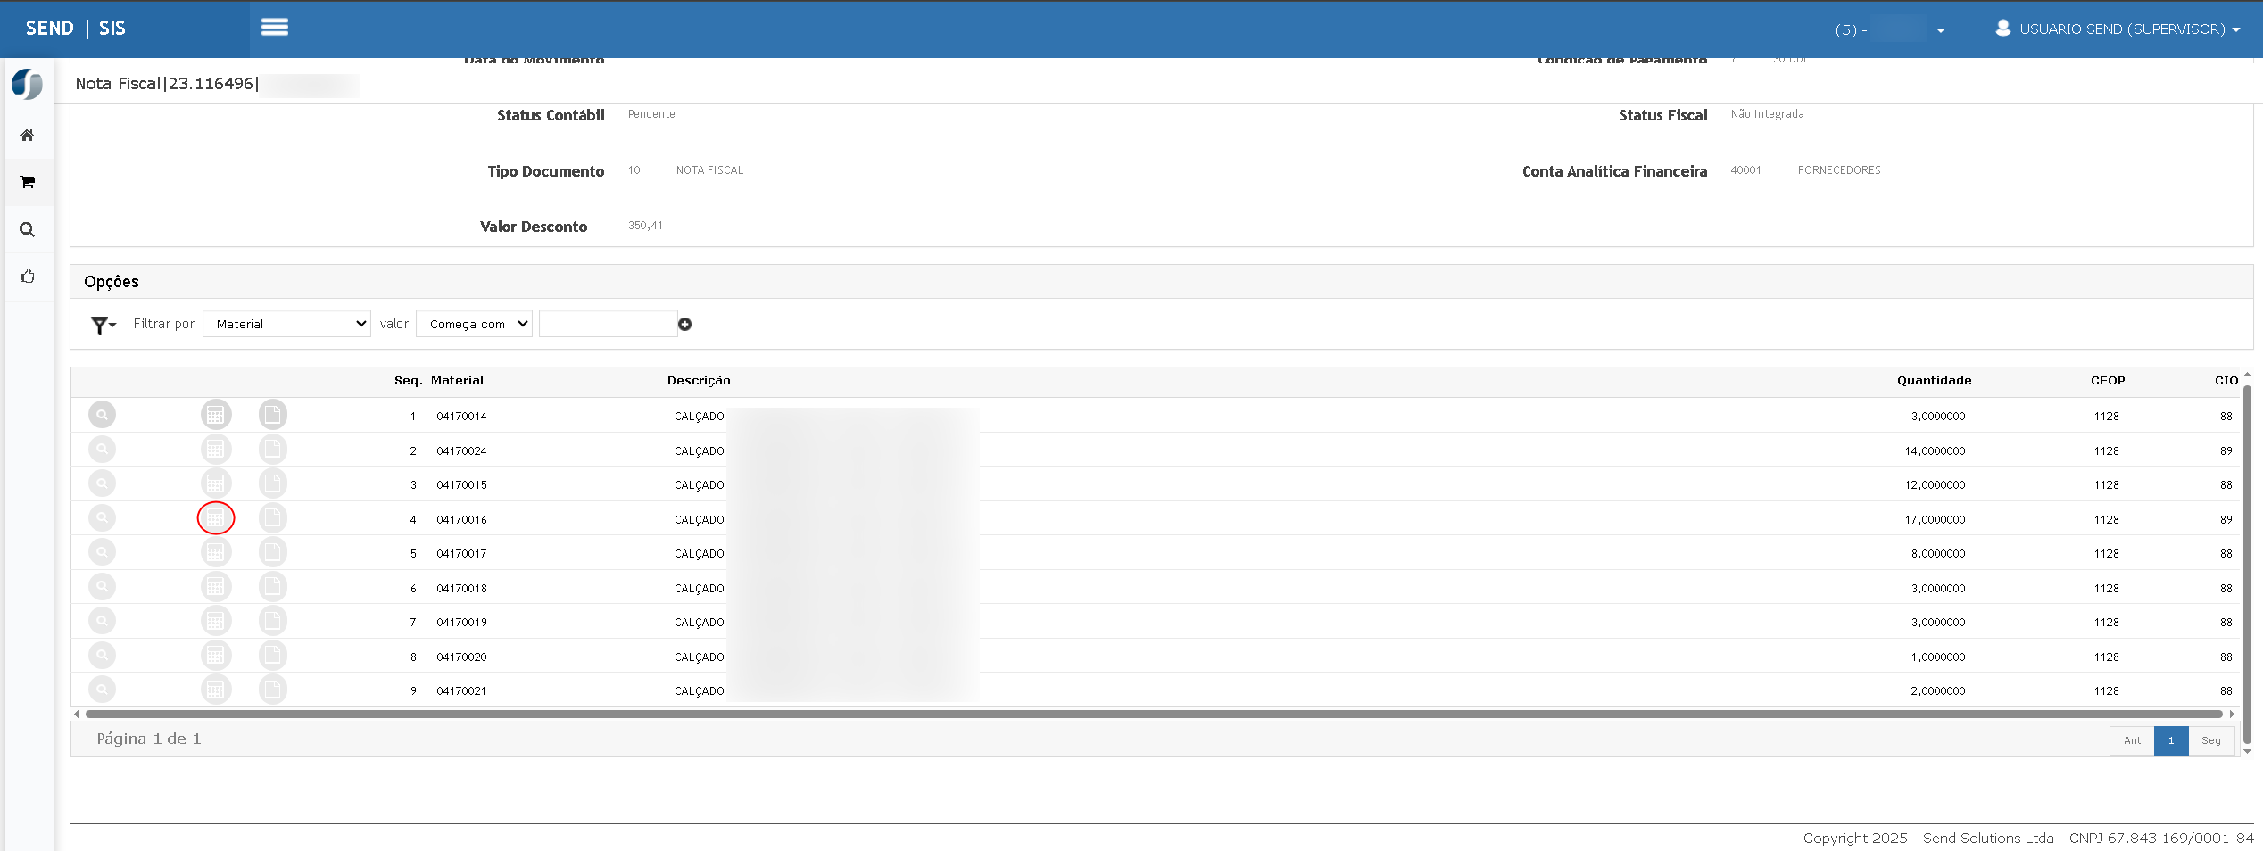Open the Começa com condition dropdown
The height and width of the screenshot is (851, 2263).
point(475,324)
